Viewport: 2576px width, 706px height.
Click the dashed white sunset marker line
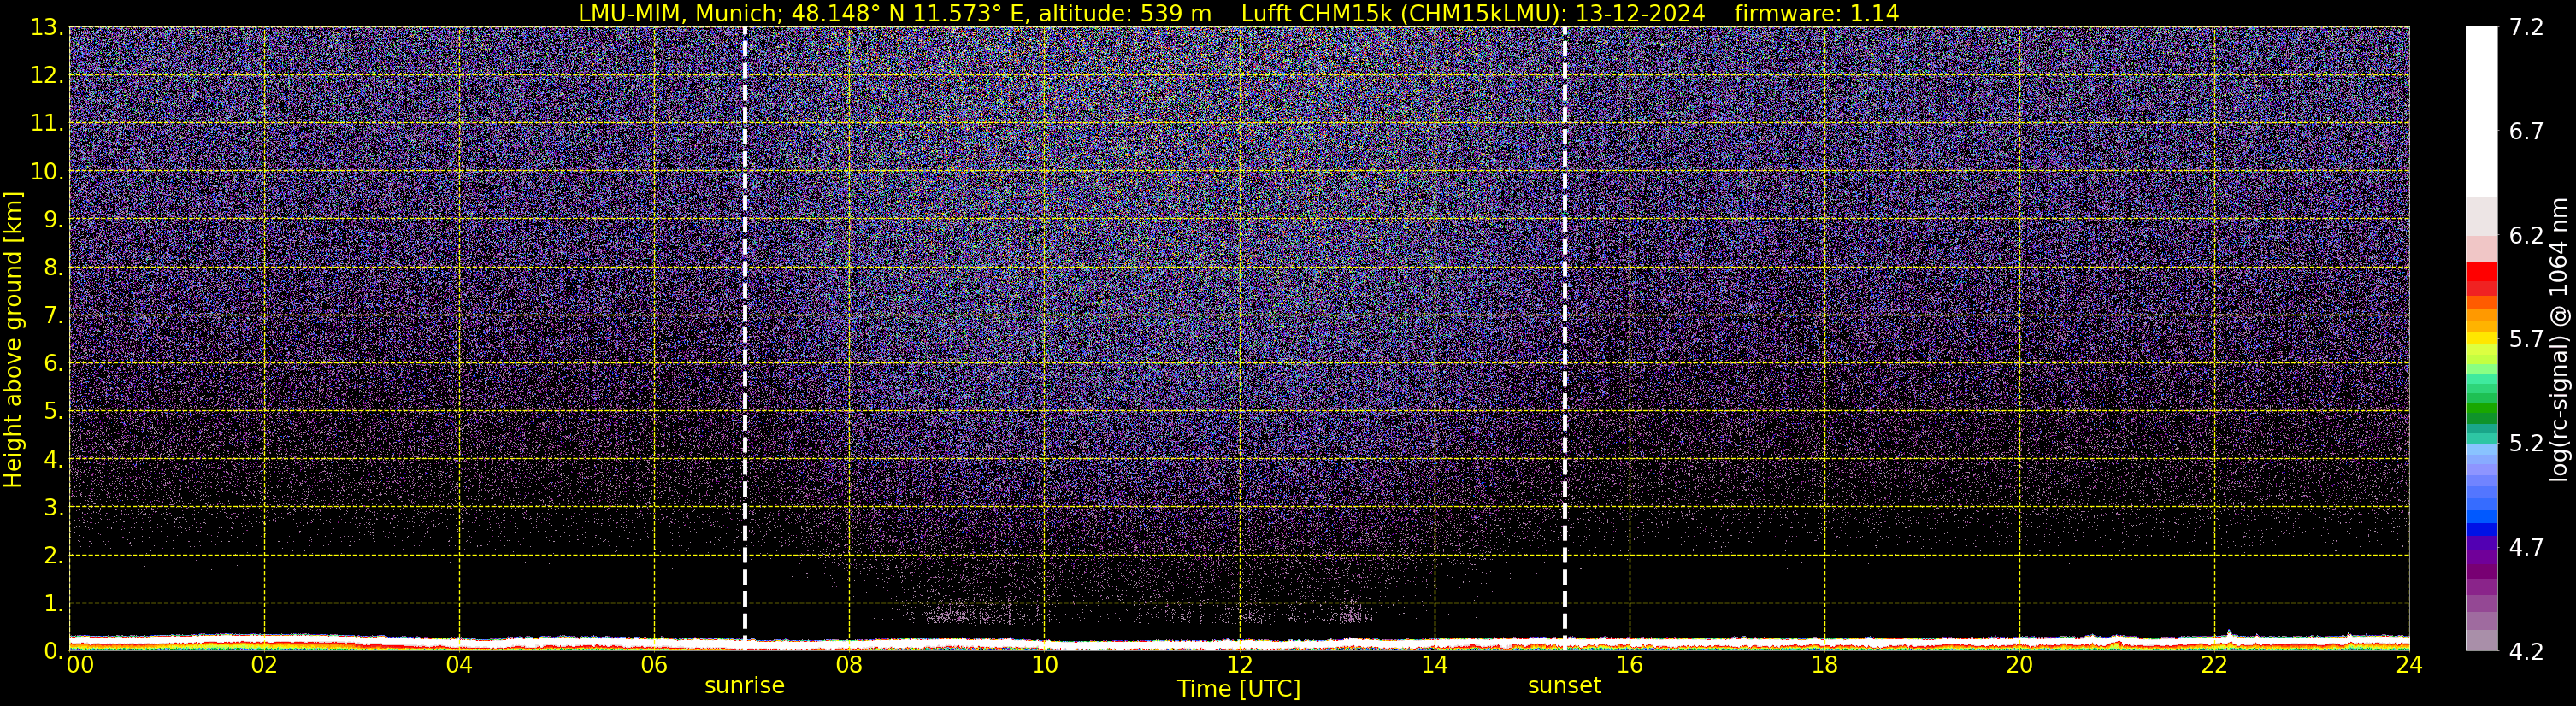click(1565, 339)
